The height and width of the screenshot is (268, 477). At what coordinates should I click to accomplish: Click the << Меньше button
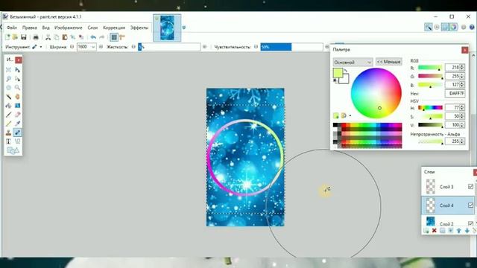pos(388,62)
